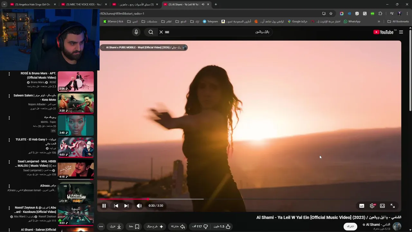Skip to the next video in the player

[126, 206]
